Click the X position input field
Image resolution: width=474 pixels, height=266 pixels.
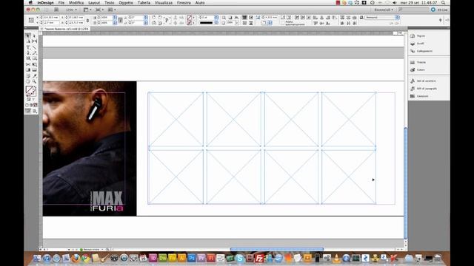(51, 18)
